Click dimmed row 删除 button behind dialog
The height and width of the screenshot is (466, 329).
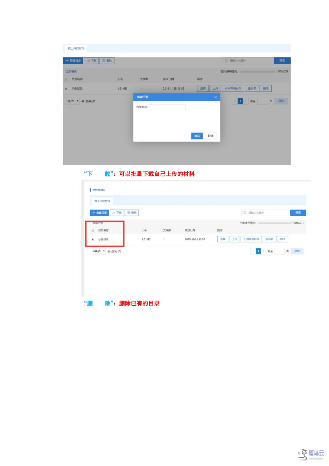pyautogui.click(x=266, y=89)
